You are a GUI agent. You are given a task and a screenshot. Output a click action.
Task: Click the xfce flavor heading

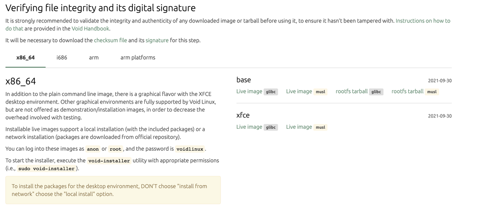click(x=243, y=115)
